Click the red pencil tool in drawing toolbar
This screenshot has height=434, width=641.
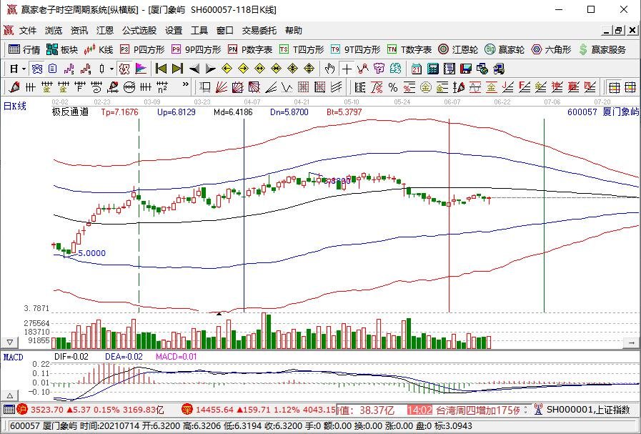pos(14,87)
